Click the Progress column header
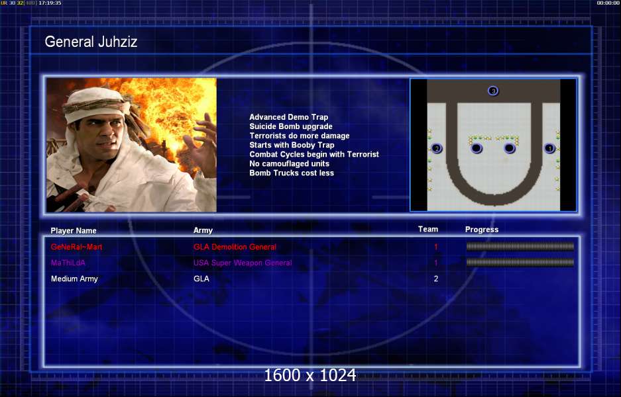The width and height of the screenshot is (621, 397). 482,230
